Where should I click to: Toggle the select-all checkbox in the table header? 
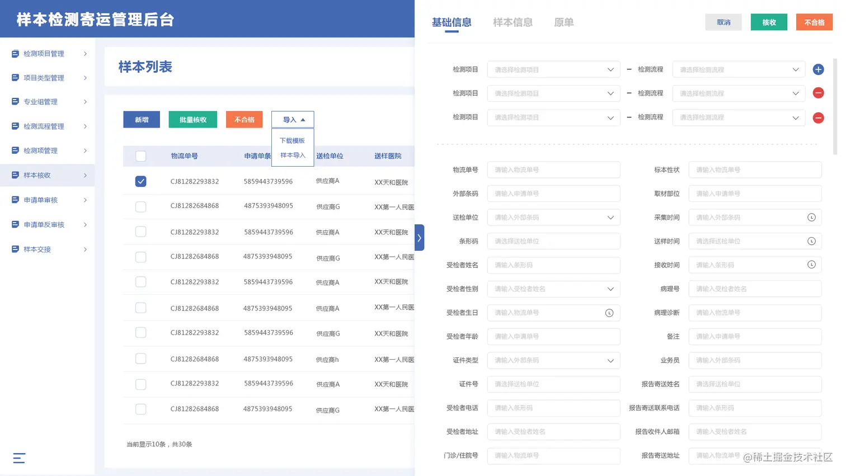click(x=141, y=156)
